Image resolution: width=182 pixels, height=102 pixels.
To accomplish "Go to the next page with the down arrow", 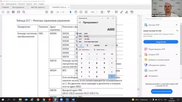I will coord(52,12).
